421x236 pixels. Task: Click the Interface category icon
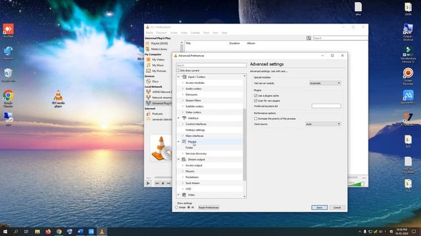pos(184,118)
